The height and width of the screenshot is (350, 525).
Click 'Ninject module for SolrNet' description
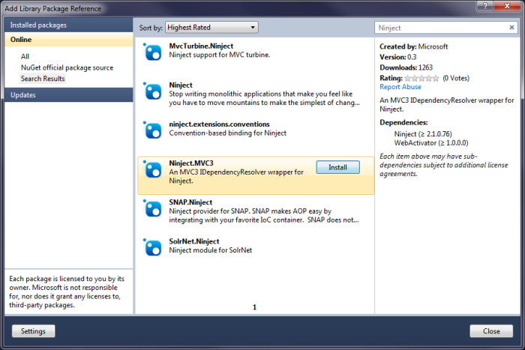211,250
